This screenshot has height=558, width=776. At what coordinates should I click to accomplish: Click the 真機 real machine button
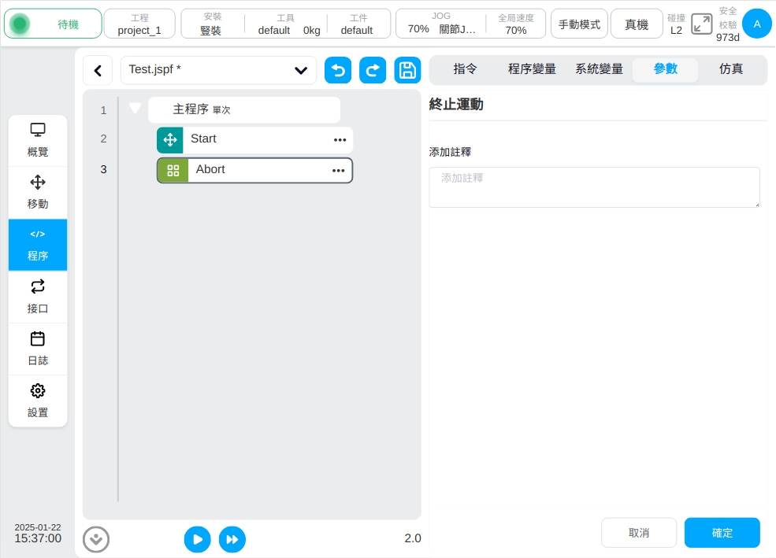(637, 24)
